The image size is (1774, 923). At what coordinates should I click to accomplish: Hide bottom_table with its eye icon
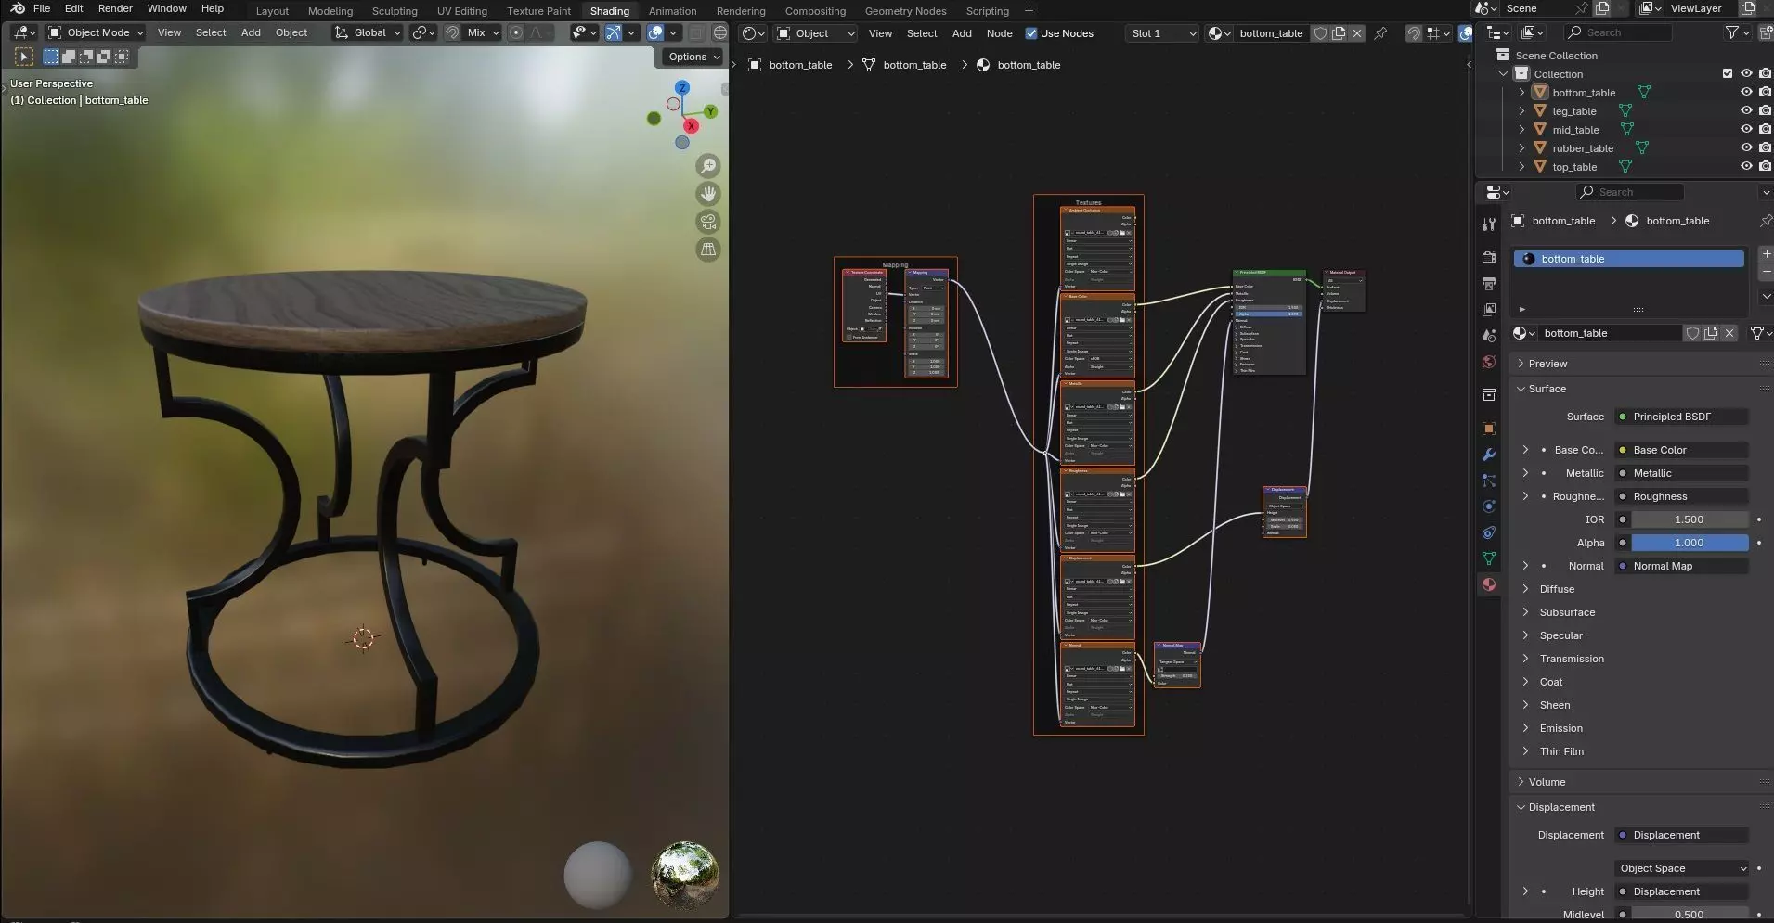pos(1746,92)
